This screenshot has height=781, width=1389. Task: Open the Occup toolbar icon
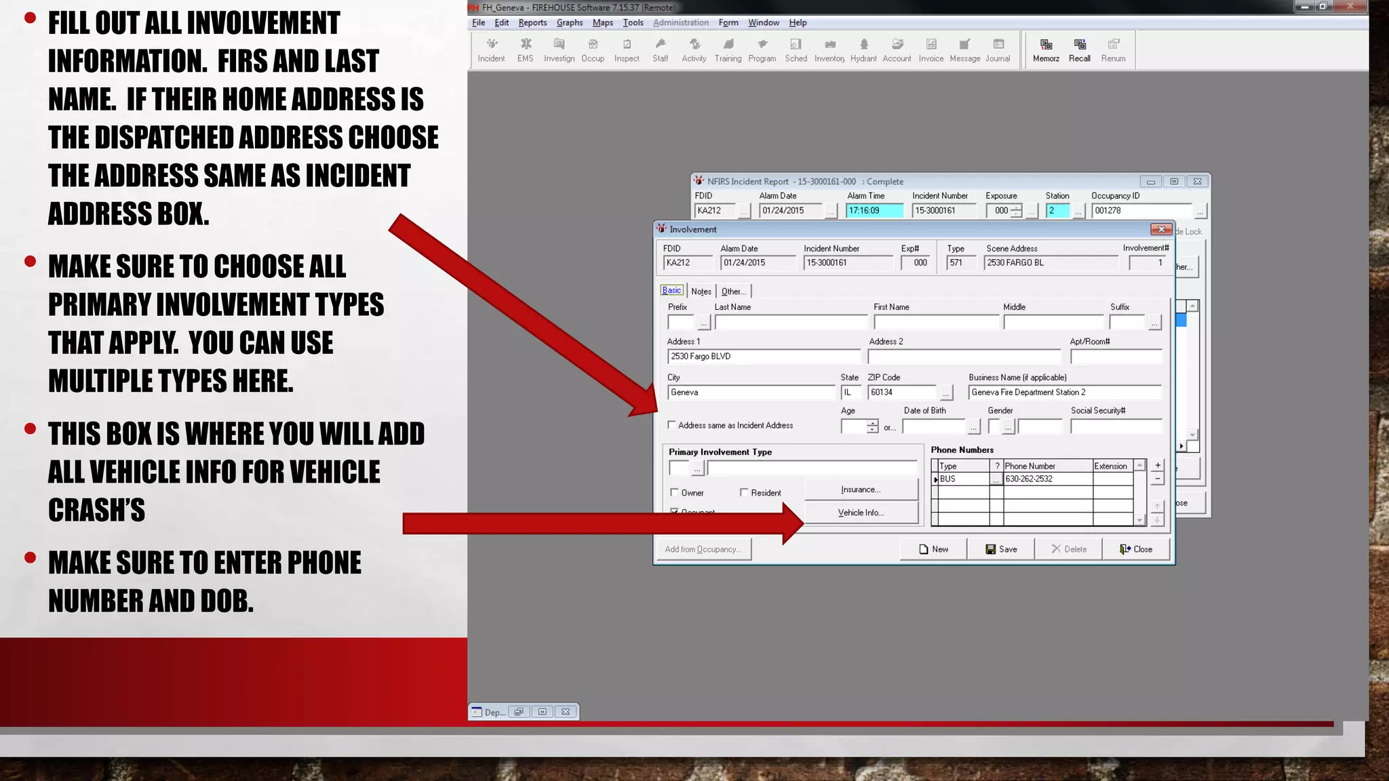click(x=593, y=50)
